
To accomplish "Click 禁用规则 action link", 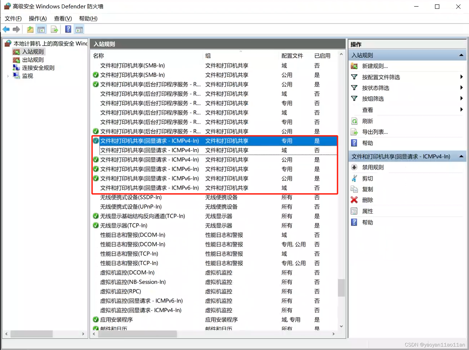I will click(373, 167).
